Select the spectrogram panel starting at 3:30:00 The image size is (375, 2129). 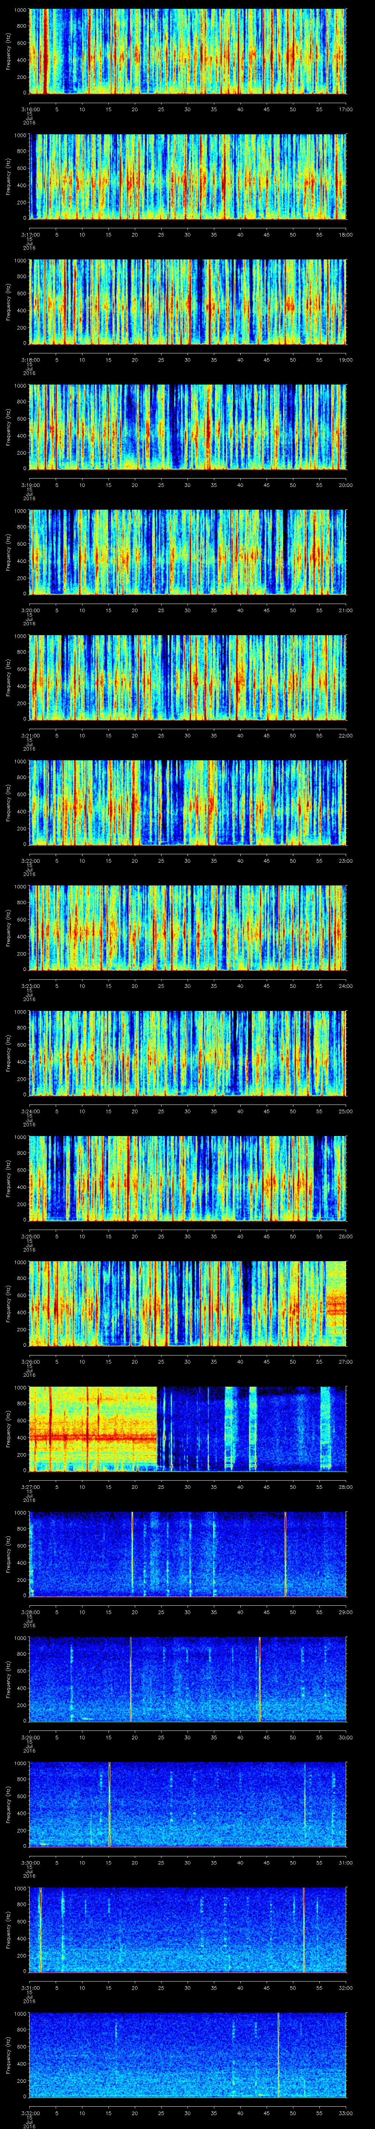[x=188, y=1804]
